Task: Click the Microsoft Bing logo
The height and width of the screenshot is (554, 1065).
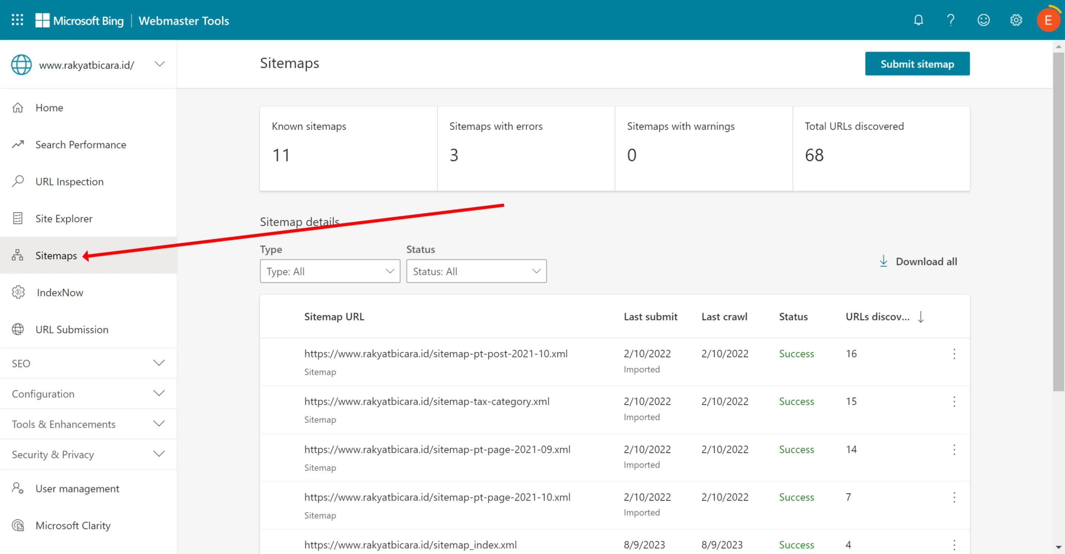Action: (80, 20)
